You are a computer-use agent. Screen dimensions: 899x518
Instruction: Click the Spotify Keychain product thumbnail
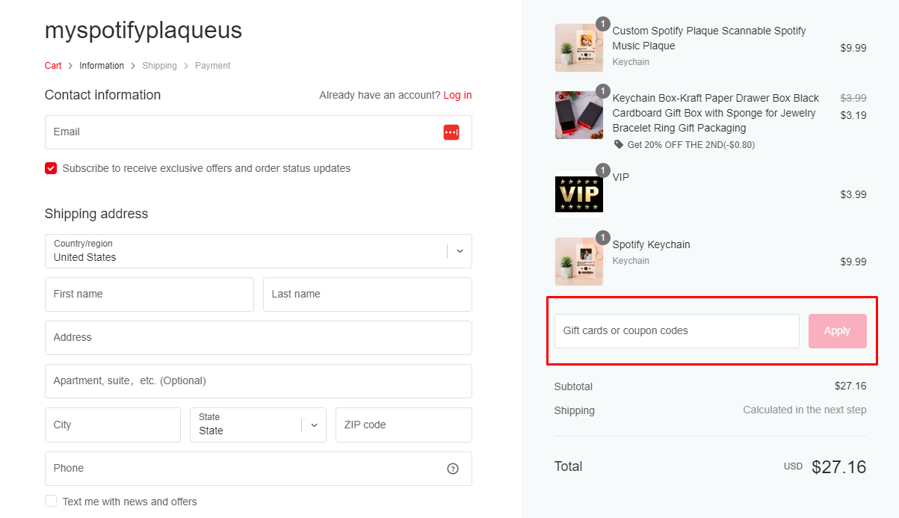click(x=578, y=262)
